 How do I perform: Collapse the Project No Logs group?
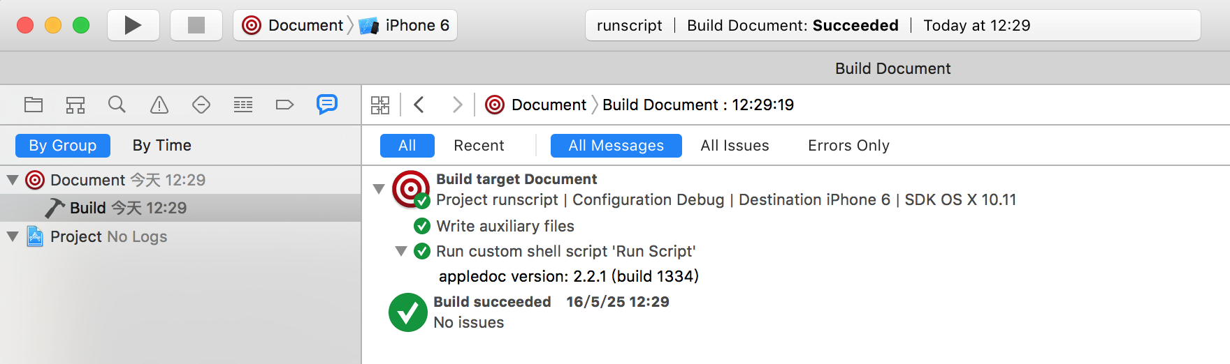pos(12,236)
